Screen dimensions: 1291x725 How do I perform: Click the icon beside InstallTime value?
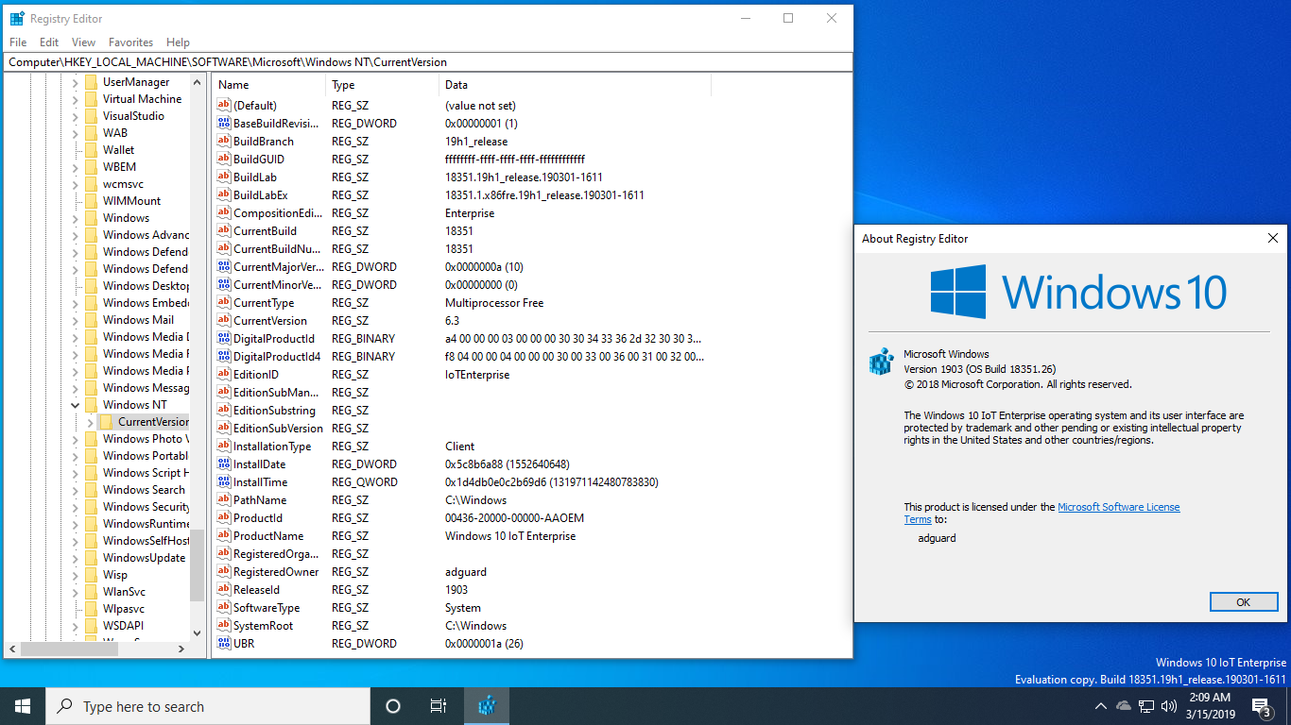click(224, 482)
